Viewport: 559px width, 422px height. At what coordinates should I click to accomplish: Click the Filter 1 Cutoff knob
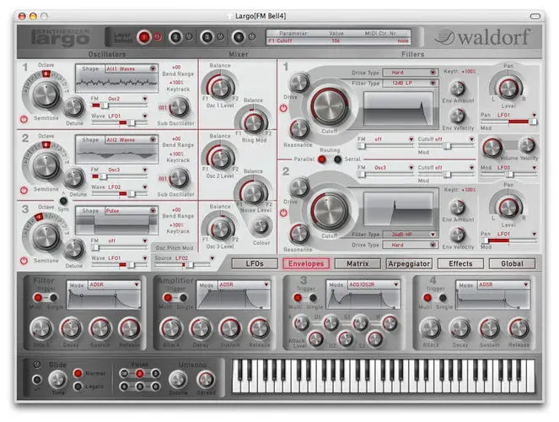[x=329, y=107]
